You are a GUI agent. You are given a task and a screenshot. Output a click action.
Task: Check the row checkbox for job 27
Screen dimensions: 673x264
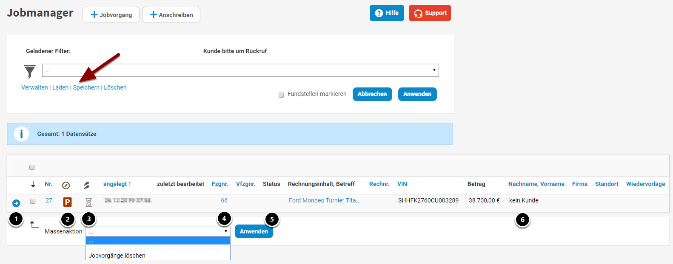pos(33,201)
